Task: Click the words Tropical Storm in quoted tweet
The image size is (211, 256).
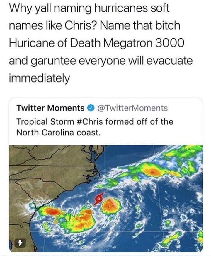Action: [45, 122]
